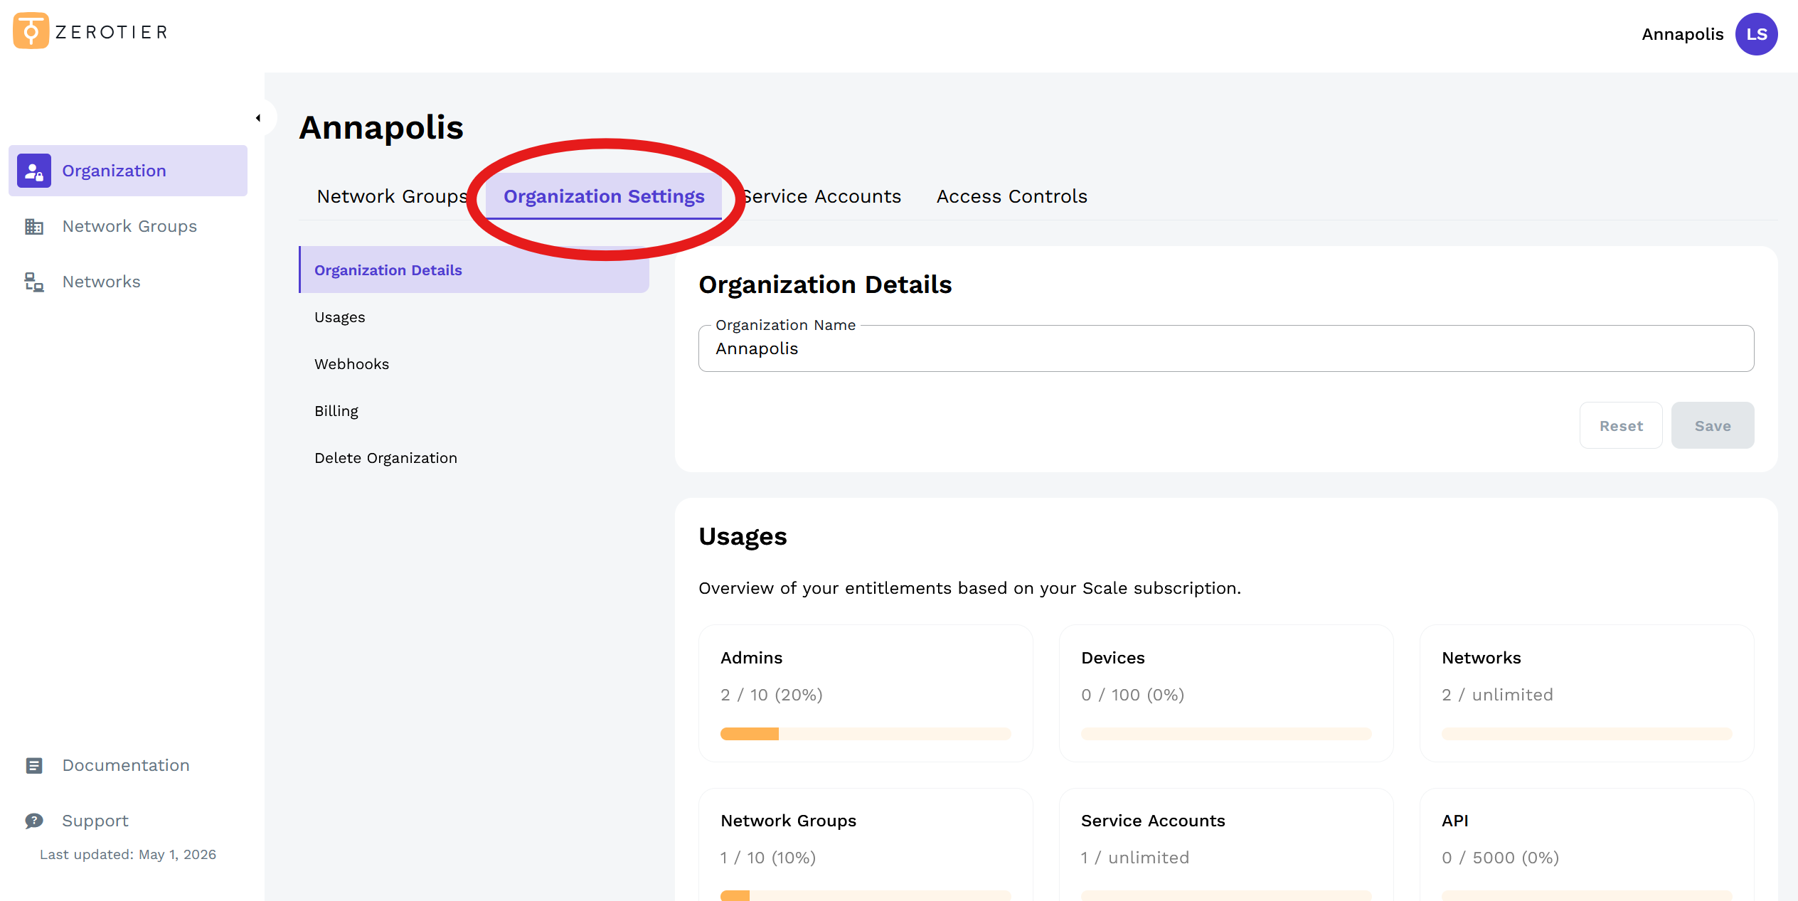Click the '0 / 5000 (0%)' API value
This screenshot has width=1798, height=901.
pos(1500,858)
